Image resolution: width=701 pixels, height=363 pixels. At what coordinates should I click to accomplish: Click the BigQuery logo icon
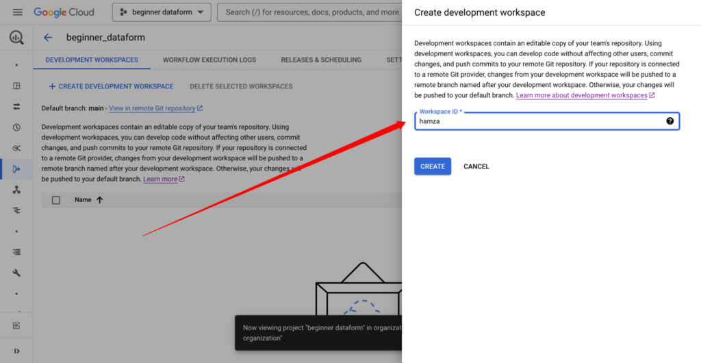click(x=16, y=38)
